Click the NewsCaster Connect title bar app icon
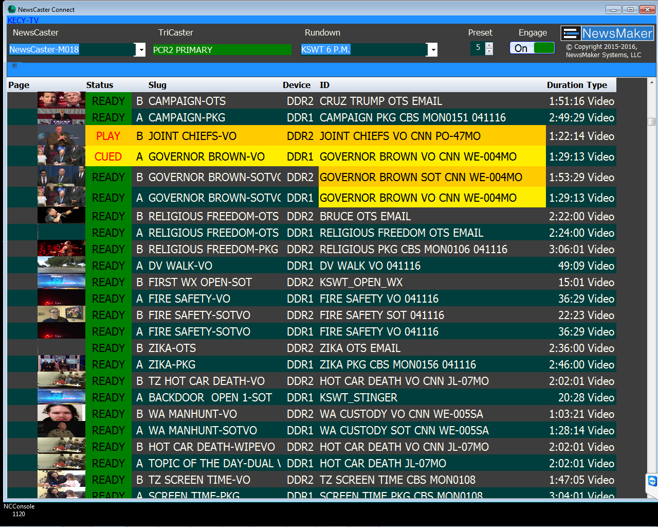658x527 pixels. (12, 9)
